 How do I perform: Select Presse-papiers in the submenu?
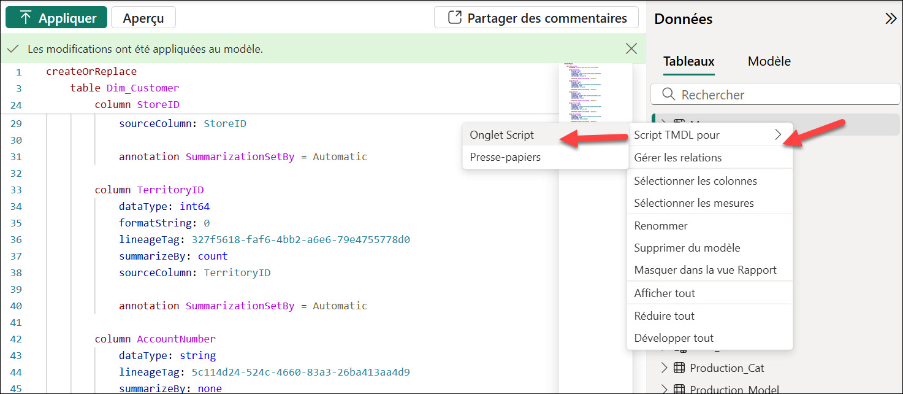(505, 157)
